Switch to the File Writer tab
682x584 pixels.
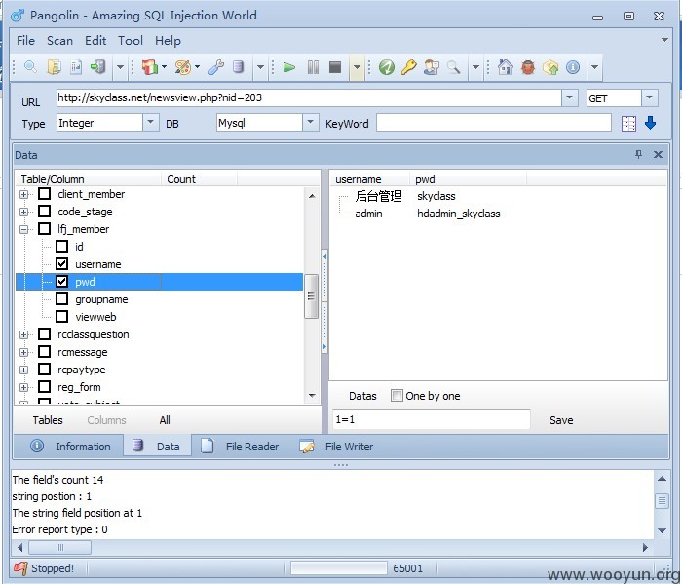(x=337, y=447)
